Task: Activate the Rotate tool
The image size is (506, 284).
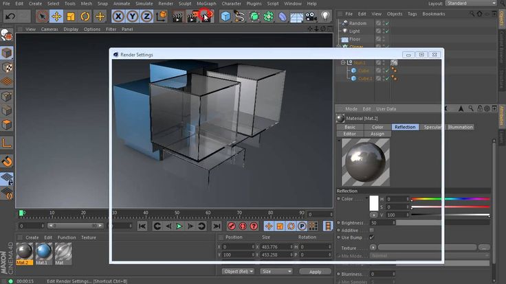Action: tap(86, 16)
